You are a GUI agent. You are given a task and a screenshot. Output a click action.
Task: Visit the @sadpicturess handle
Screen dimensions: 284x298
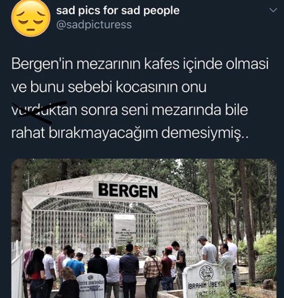coord(94,25)
